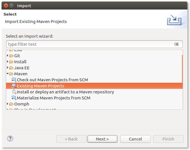The height and width of the screenshot is (150, 190).
Task: Expand the Java EE category arrow
Action: (7, 67)
